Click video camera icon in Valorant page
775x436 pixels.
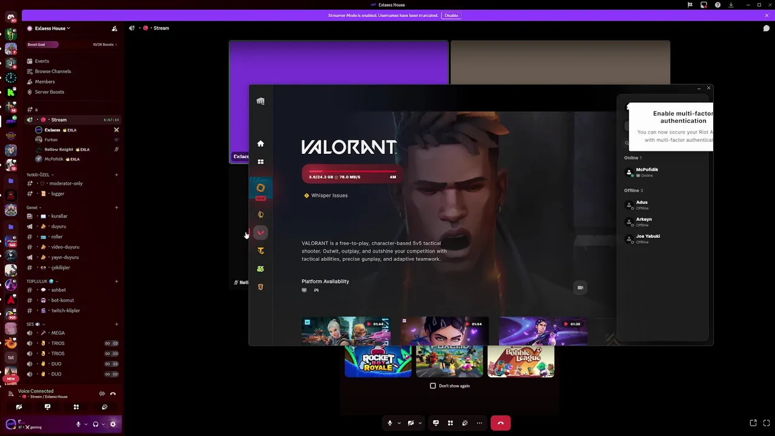[580, 288]
